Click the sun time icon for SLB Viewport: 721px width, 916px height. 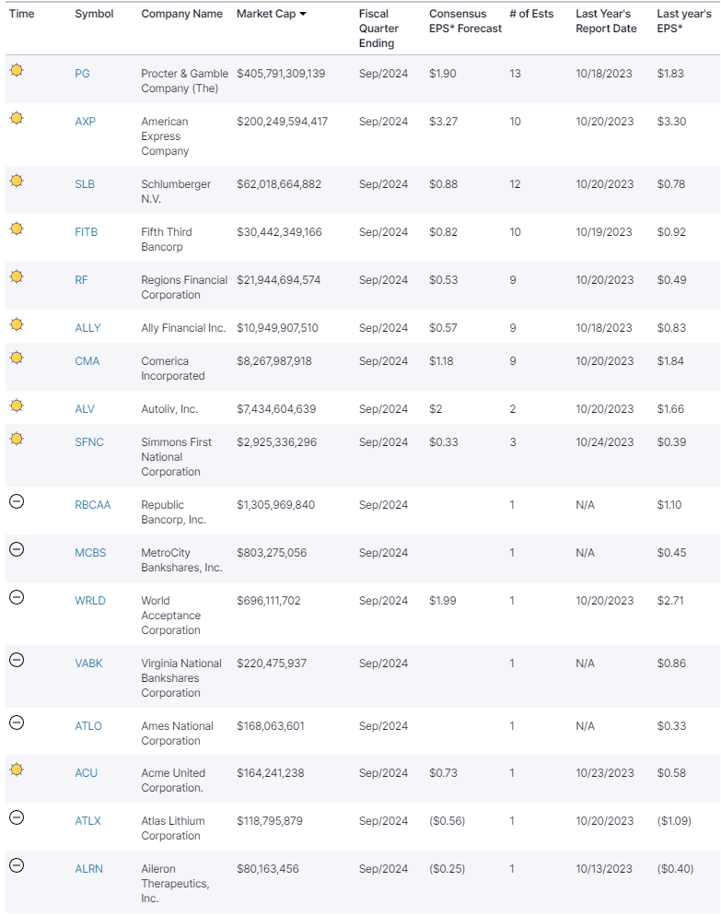[17, 181]
